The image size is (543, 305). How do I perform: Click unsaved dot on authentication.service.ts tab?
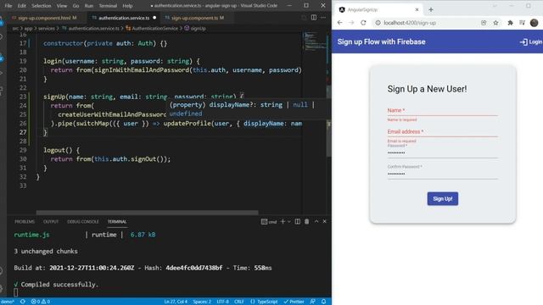pos(154,18)
